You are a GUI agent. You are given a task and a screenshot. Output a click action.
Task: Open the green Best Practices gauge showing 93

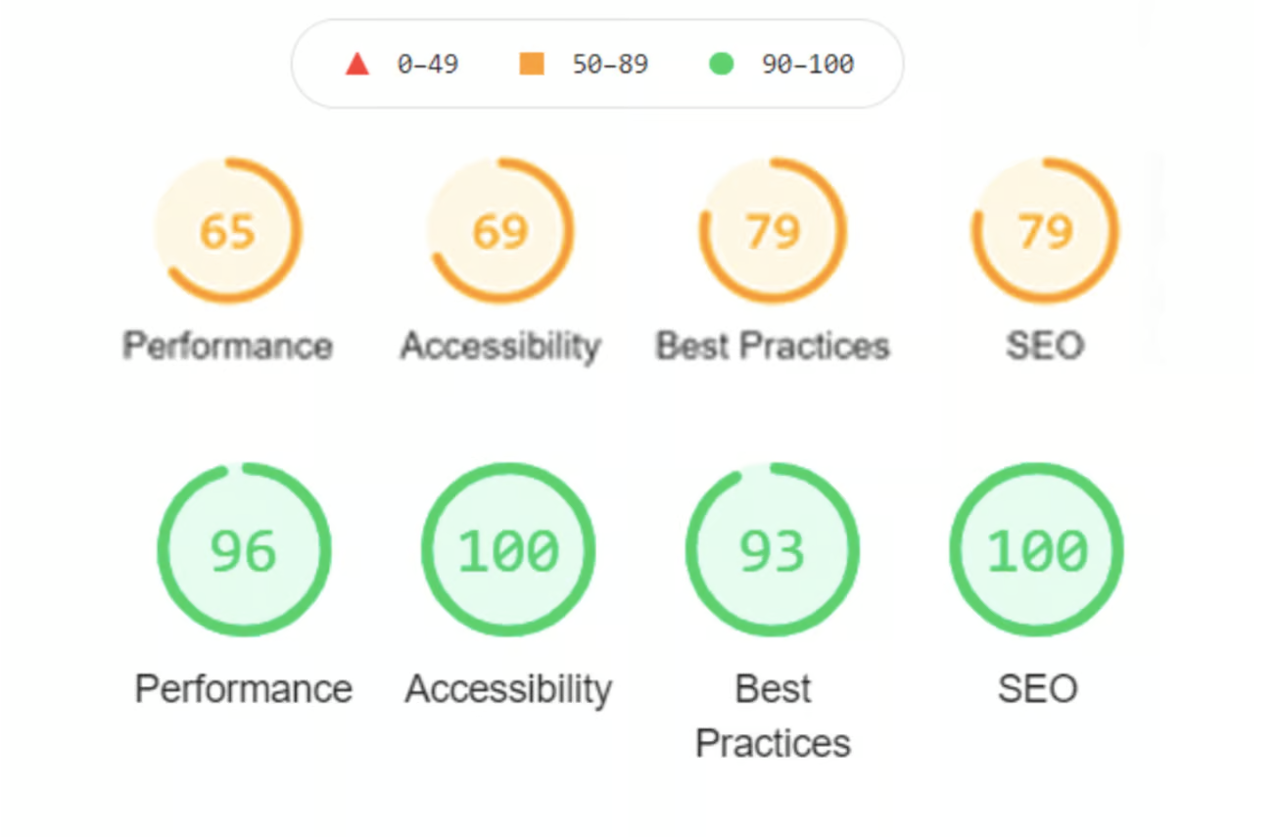pos(773,550)
